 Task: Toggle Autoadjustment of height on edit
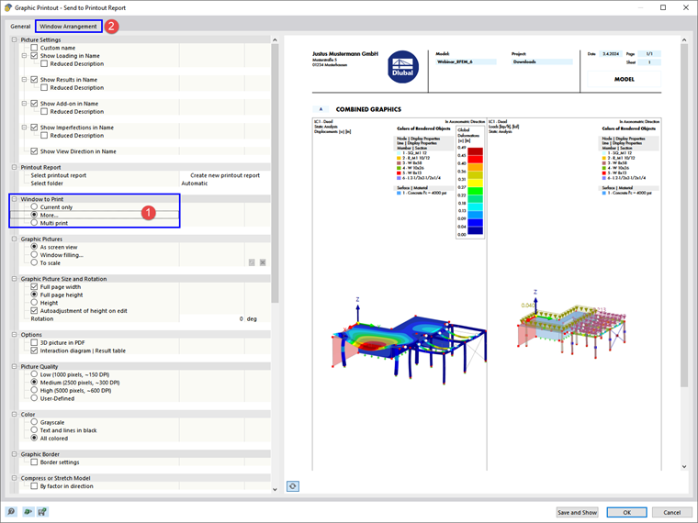(x=34, y=311)
